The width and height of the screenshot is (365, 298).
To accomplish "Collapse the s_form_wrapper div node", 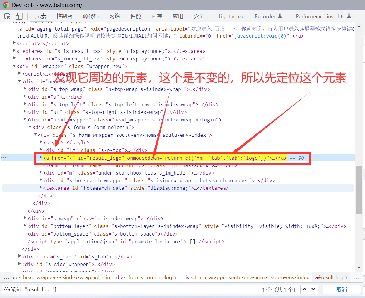I will (35, 135).
